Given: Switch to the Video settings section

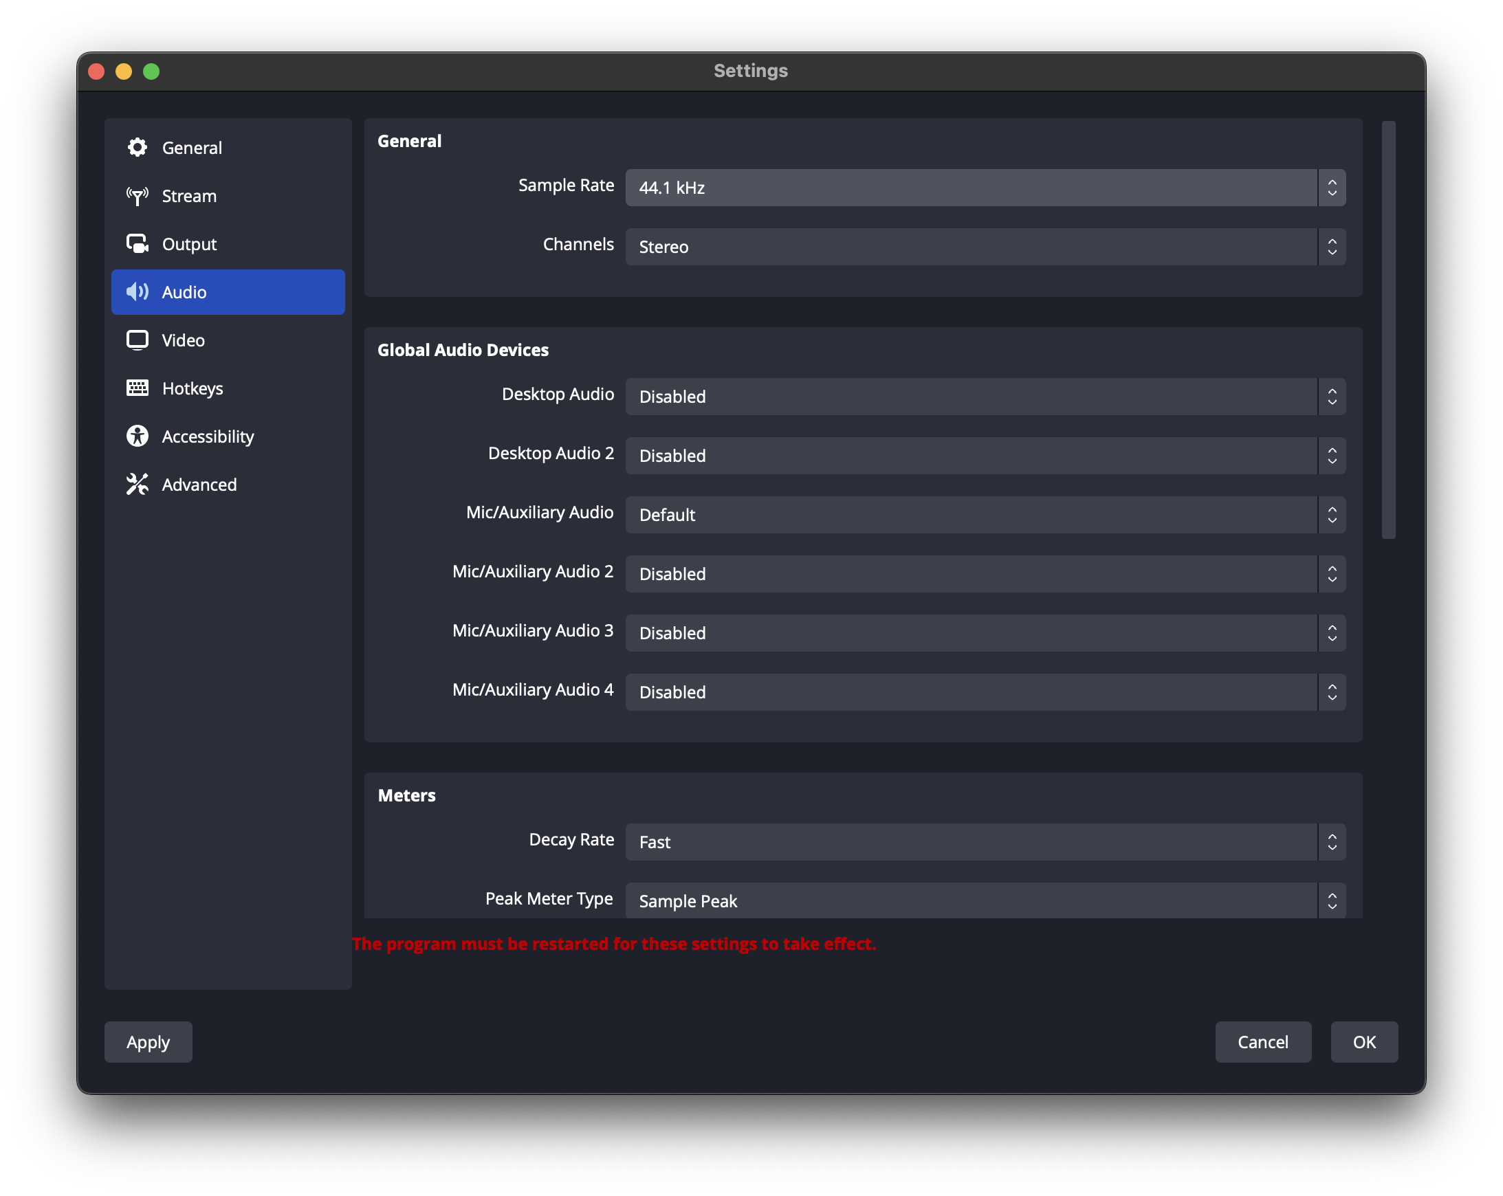Looking at the screenshot, I should pos(183,340).
